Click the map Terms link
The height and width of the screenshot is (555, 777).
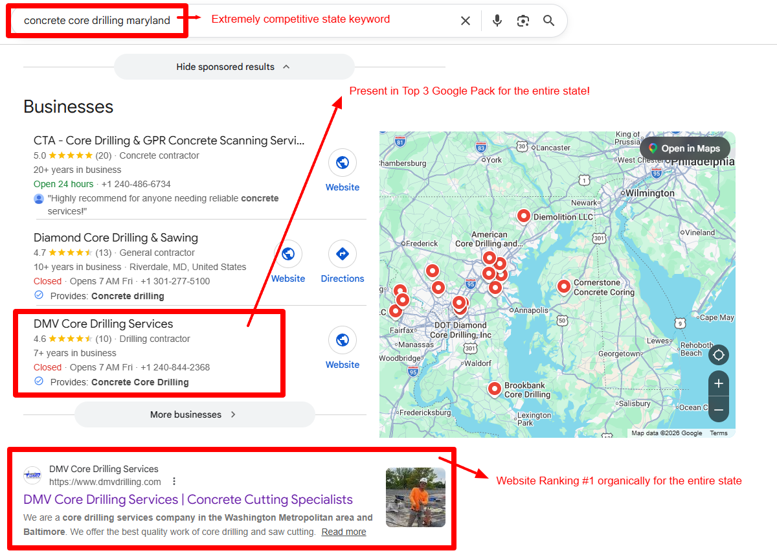point(719,433)
